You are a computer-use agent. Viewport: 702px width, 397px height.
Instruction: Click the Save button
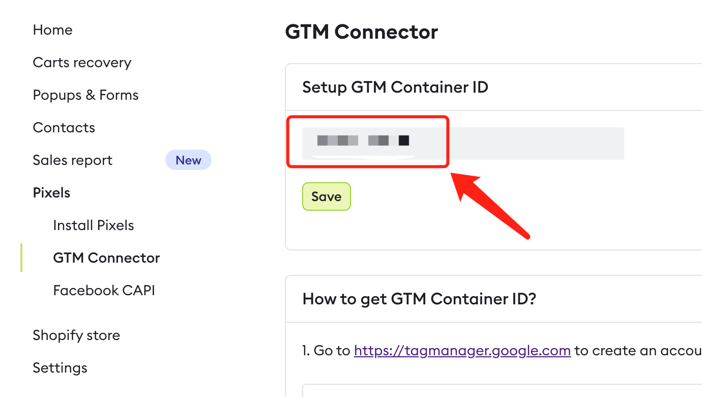(x=326, y=196)
